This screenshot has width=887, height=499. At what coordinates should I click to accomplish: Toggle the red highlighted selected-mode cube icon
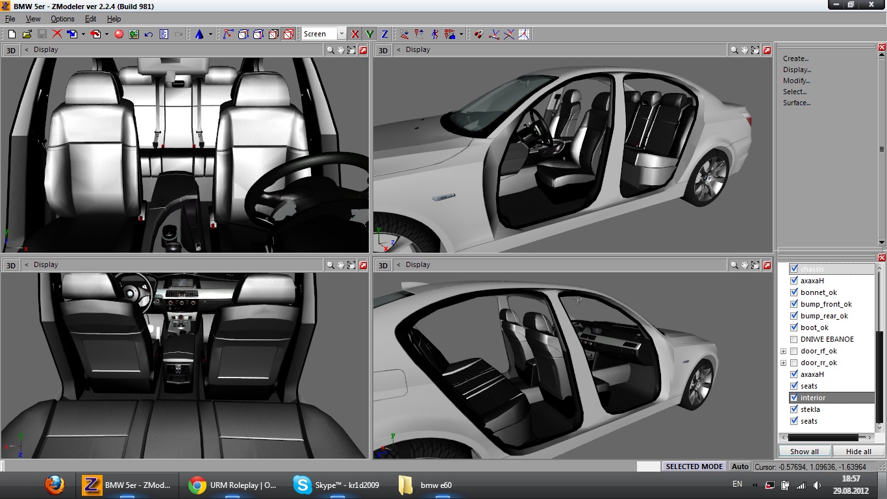point(288,34)
